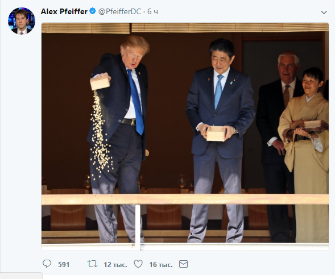Open Alex Pfeiffer's round profile avatar
335x279 pixels.
[22, 20]
